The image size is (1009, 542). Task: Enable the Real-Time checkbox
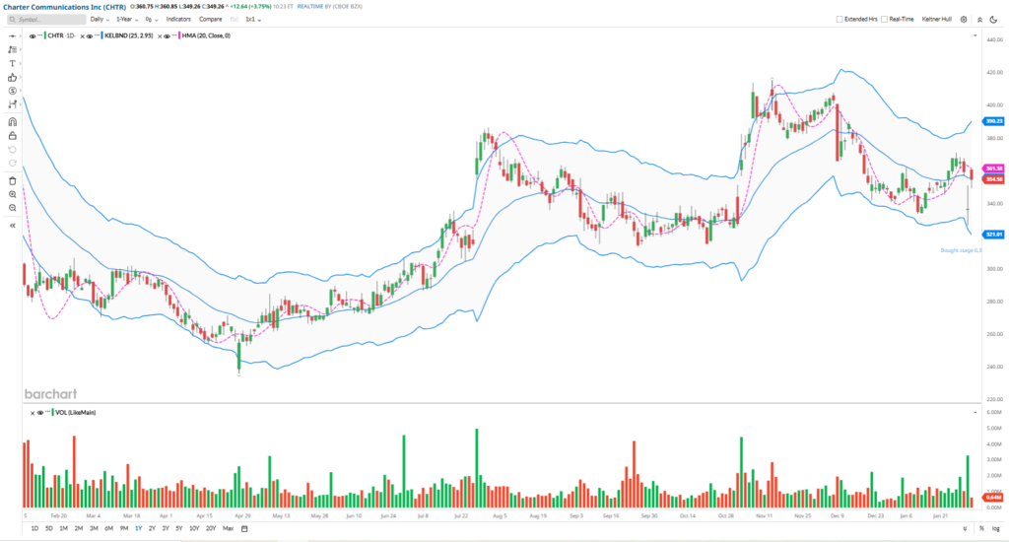pos(886,19)
